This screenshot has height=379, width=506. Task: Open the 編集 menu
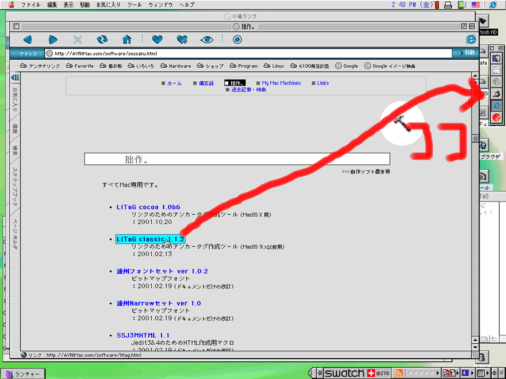(x=52, y=5)
